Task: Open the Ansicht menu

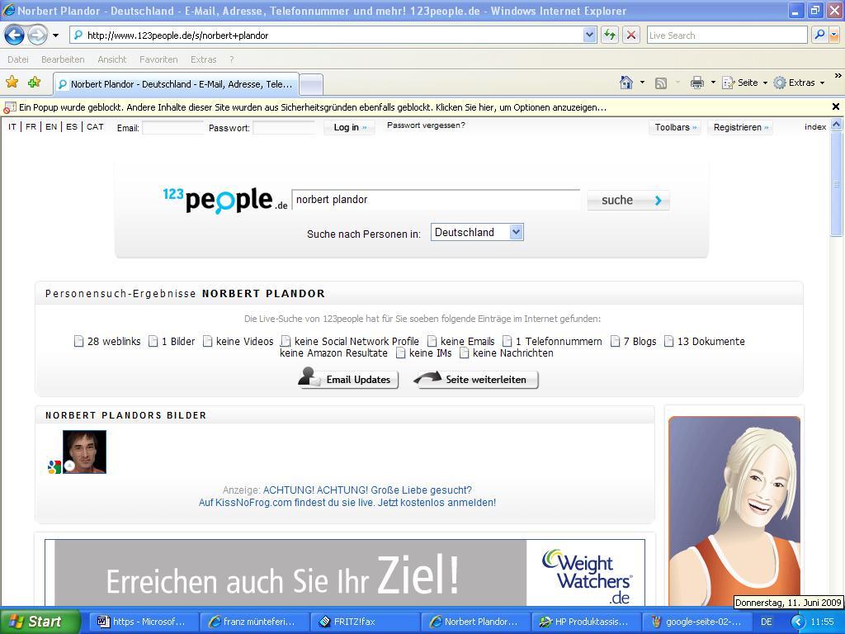Action: click(112, 59)
